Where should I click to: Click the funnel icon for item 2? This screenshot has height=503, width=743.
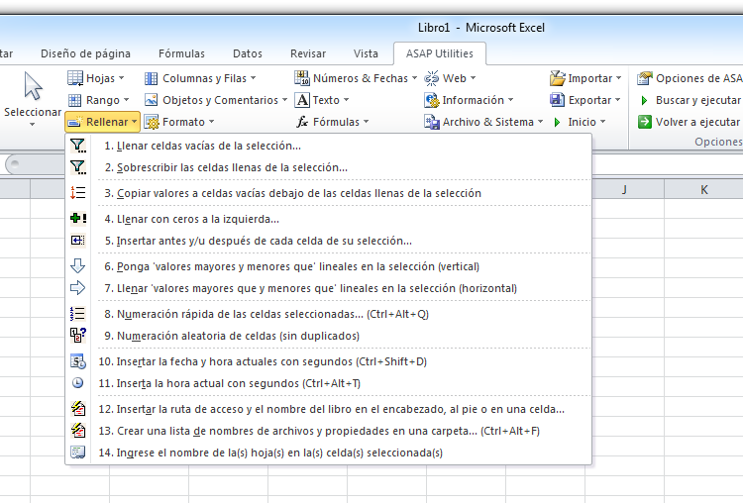click(x=77, y=167)
